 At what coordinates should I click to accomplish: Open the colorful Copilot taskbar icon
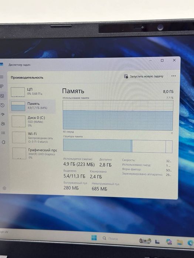click(169, 242)
